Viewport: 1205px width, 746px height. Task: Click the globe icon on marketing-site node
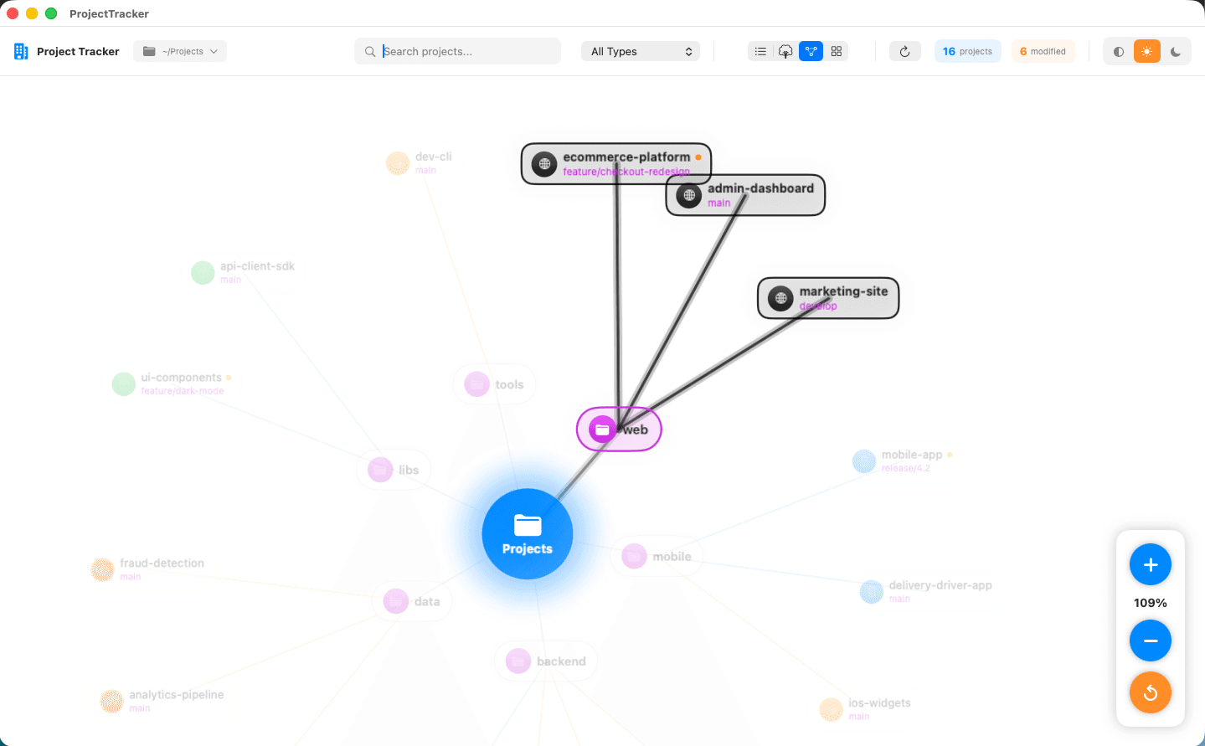[780, 297]
